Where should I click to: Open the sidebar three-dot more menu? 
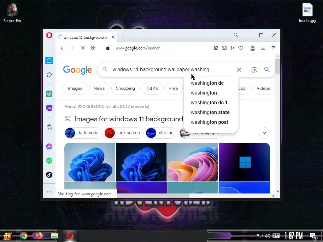coord(49,192)
